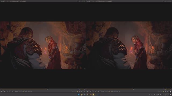The width and height of the screenshot is (172, 96).
Task: Click the pin-on-top icon in right player title bar
Action: pos(164,1)
